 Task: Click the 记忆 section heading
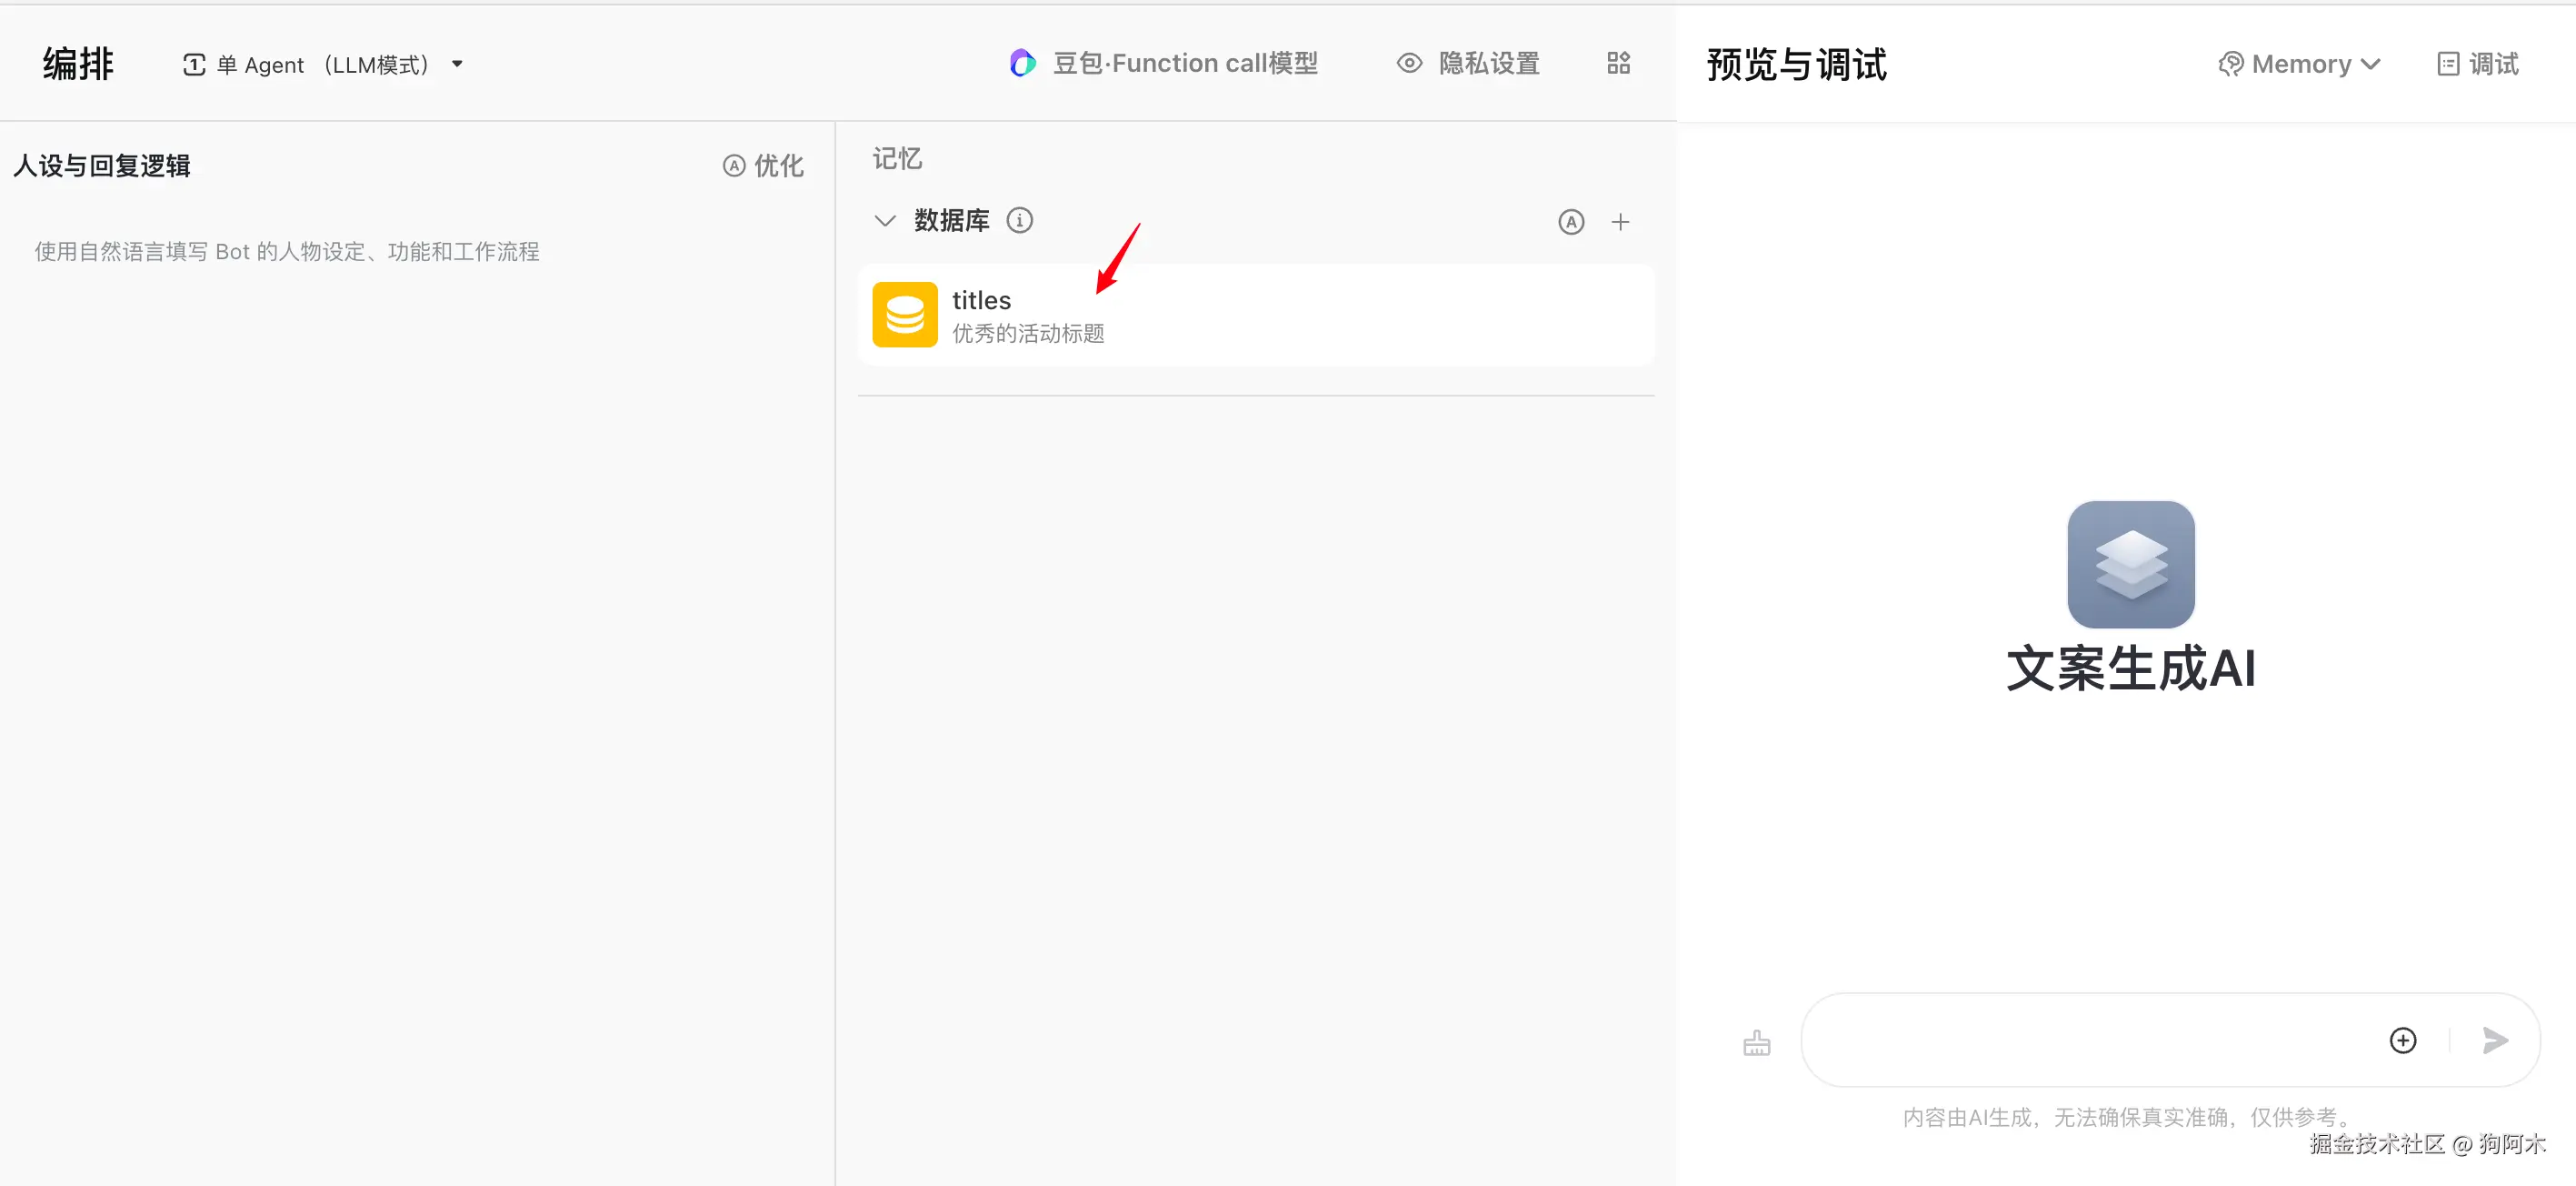point(897,158)
